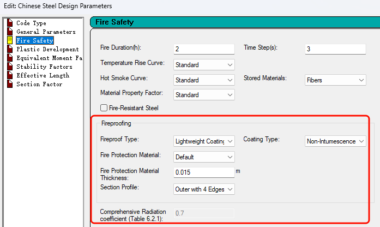Click the Equivalent Moment Factor page icon

pyautogui.click(x=10, y=57)
